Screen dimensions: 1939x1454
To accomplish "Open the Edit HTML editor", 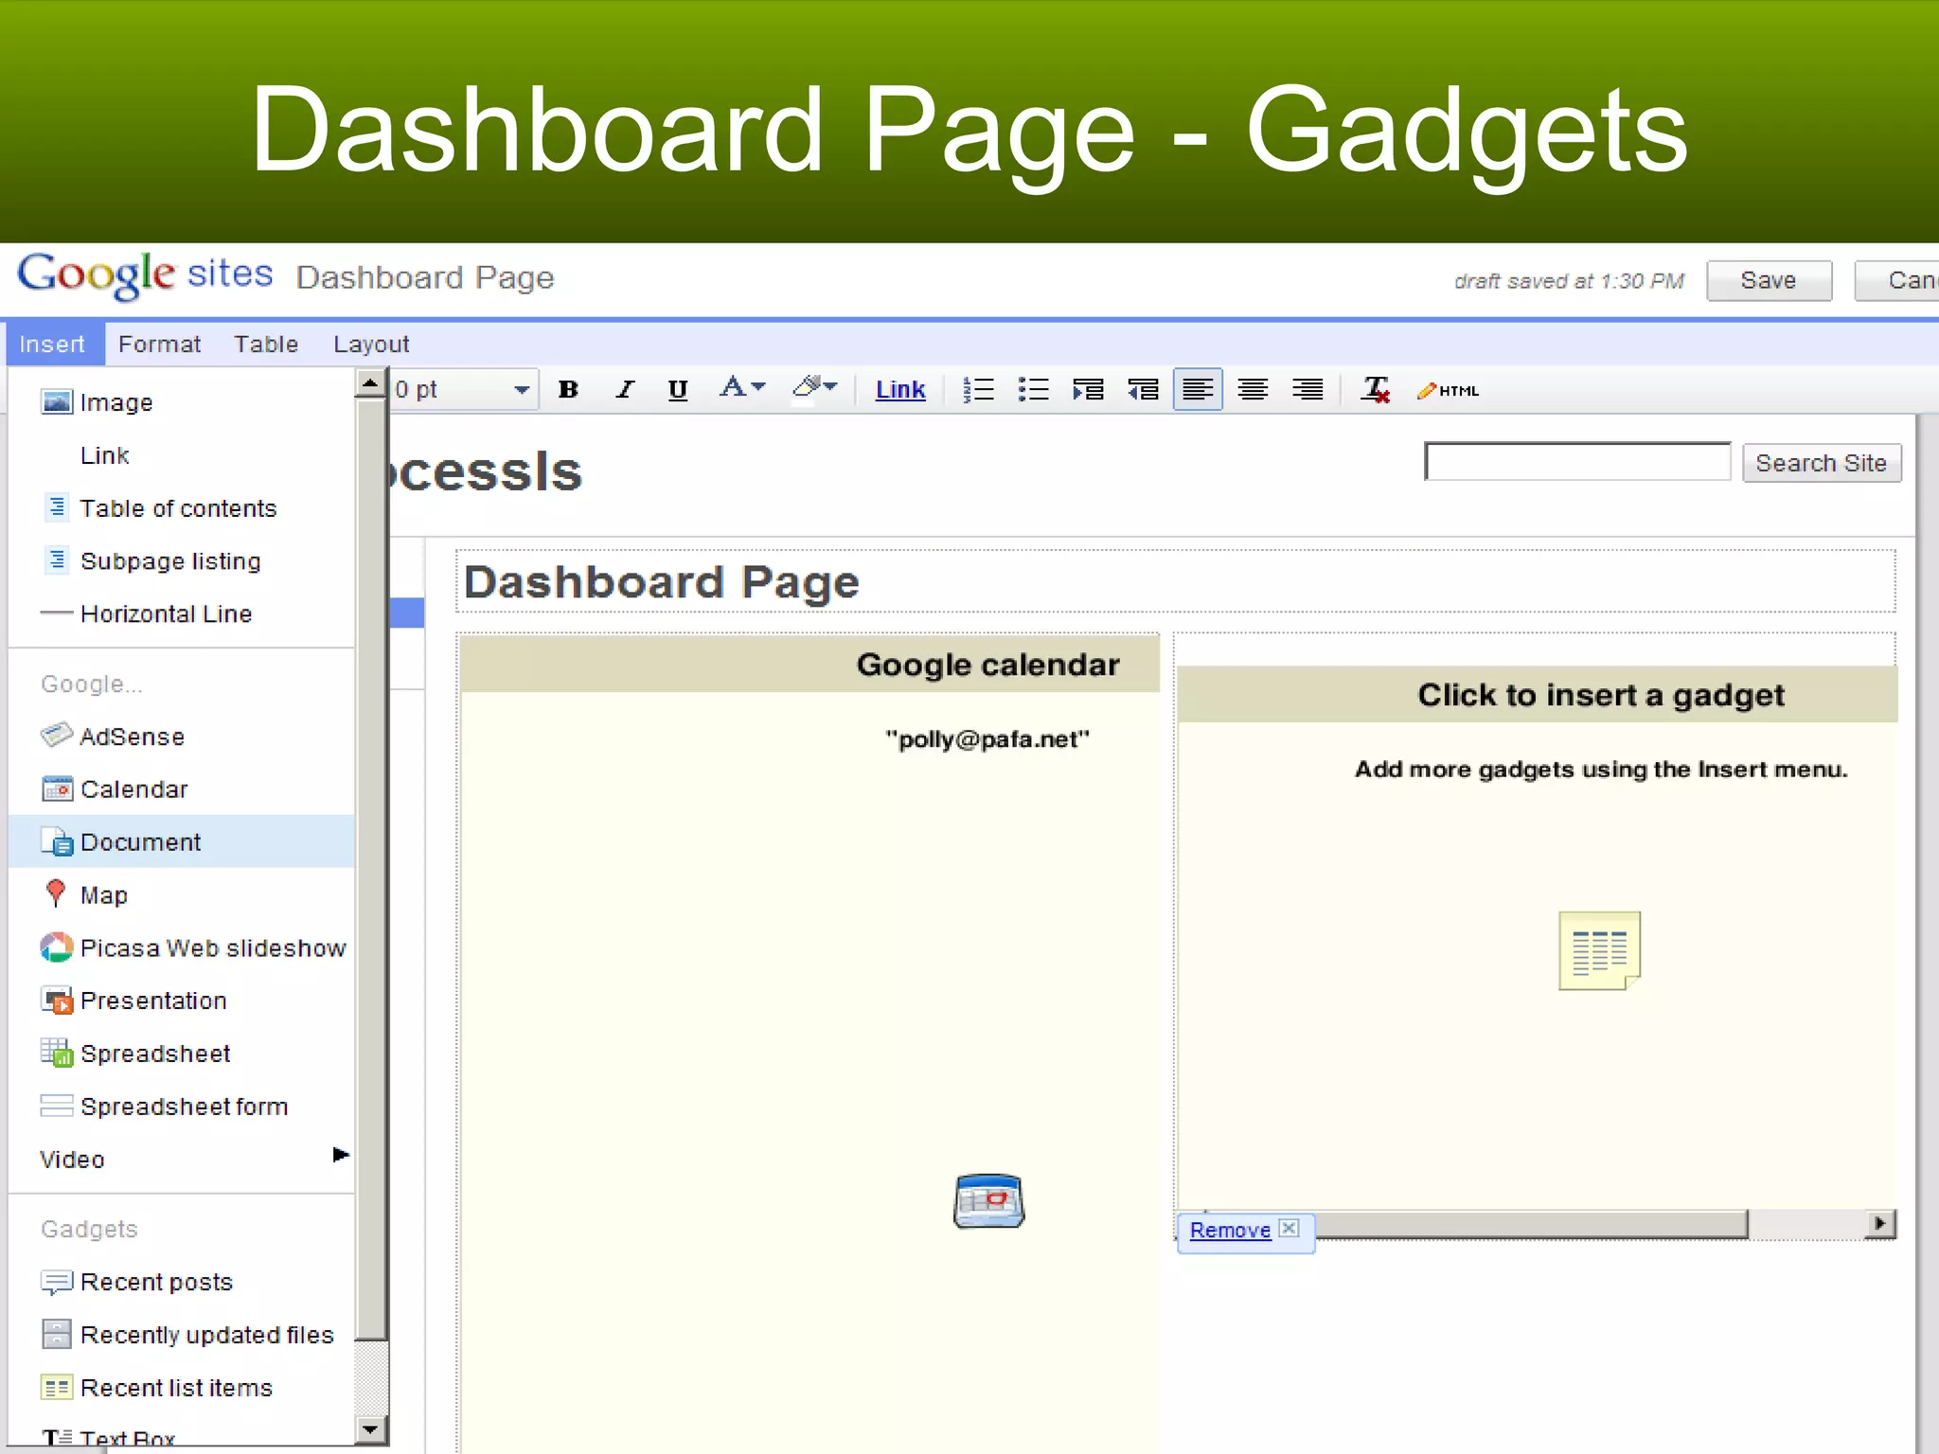I will 1448,390.
